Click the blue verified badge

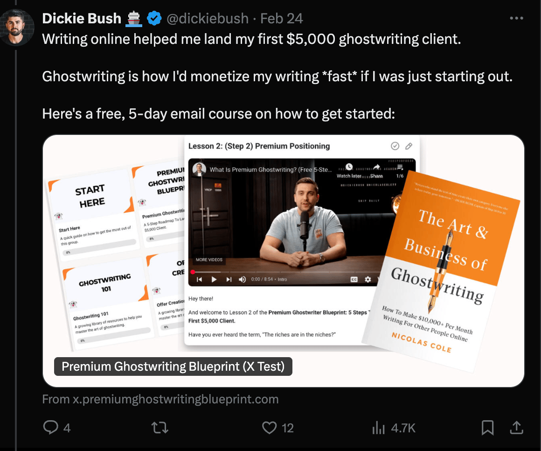pos(154,18)
